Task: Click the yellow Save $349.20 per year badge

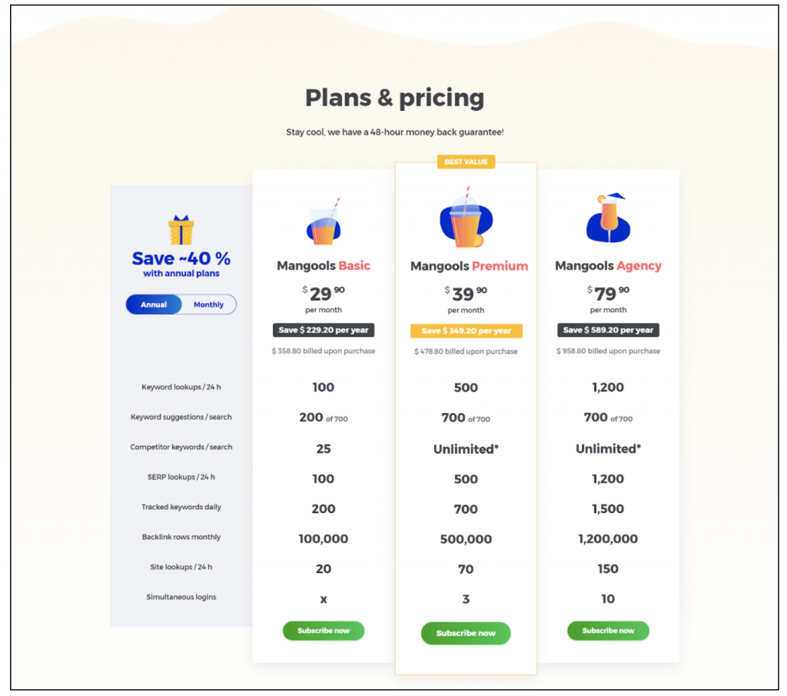Action: [x=466, y=331]
